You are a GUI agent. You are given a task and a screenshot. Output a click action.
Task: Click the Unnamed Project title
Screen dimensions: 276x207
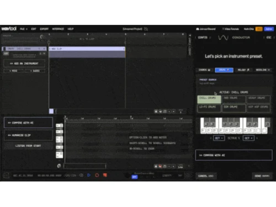pos(132,29)
